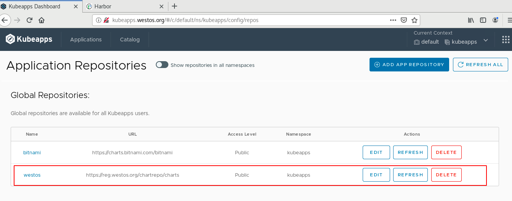Open the Catalog menu item

pos(130,40)
